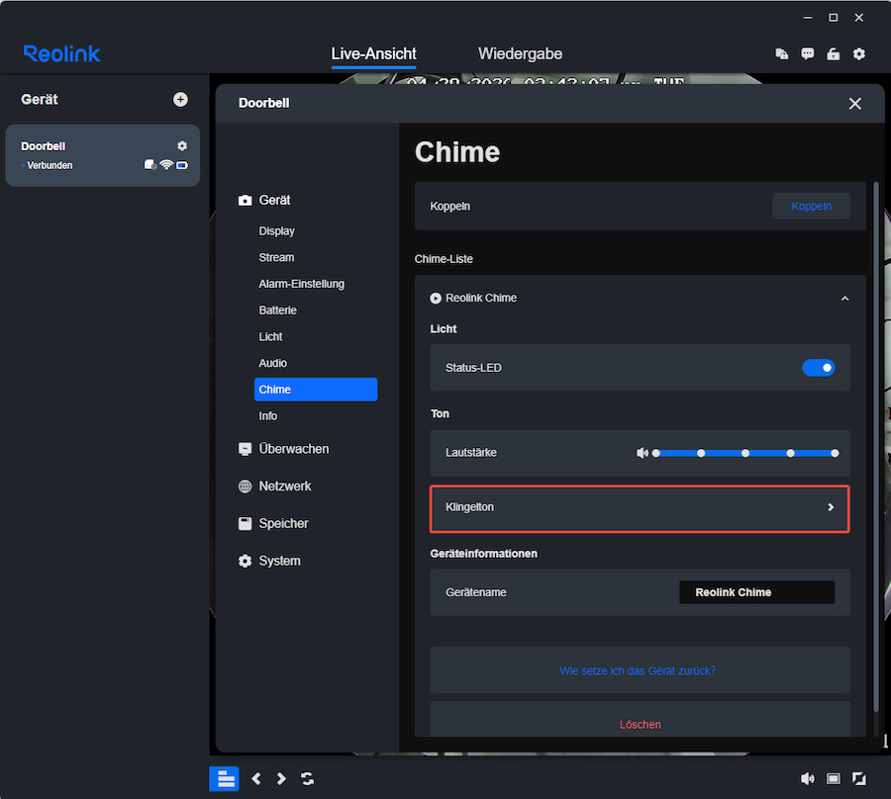Image resolution: width=891 pixels, height=799 pixels.
Task: Set Lautstärke slider to the middle step
Action: [744, 453]
